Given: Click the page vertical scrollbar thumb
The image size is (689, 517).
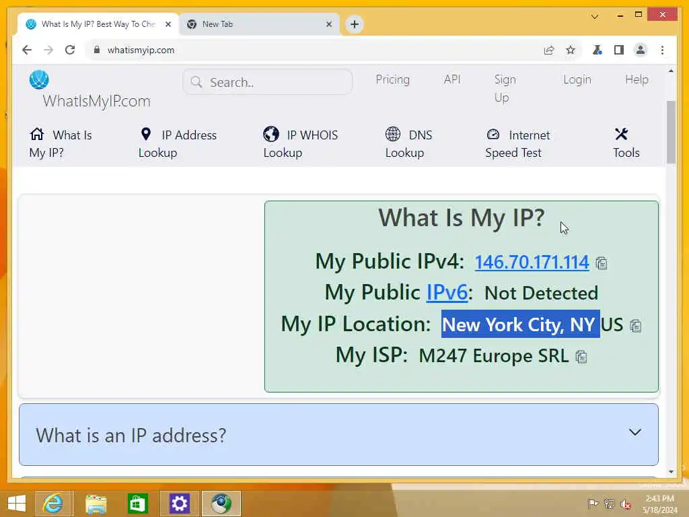Looking at the screenshot, I should (x=671, y=133).
